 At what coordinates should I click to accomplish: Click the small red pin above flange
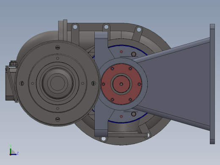coord(121,52)
